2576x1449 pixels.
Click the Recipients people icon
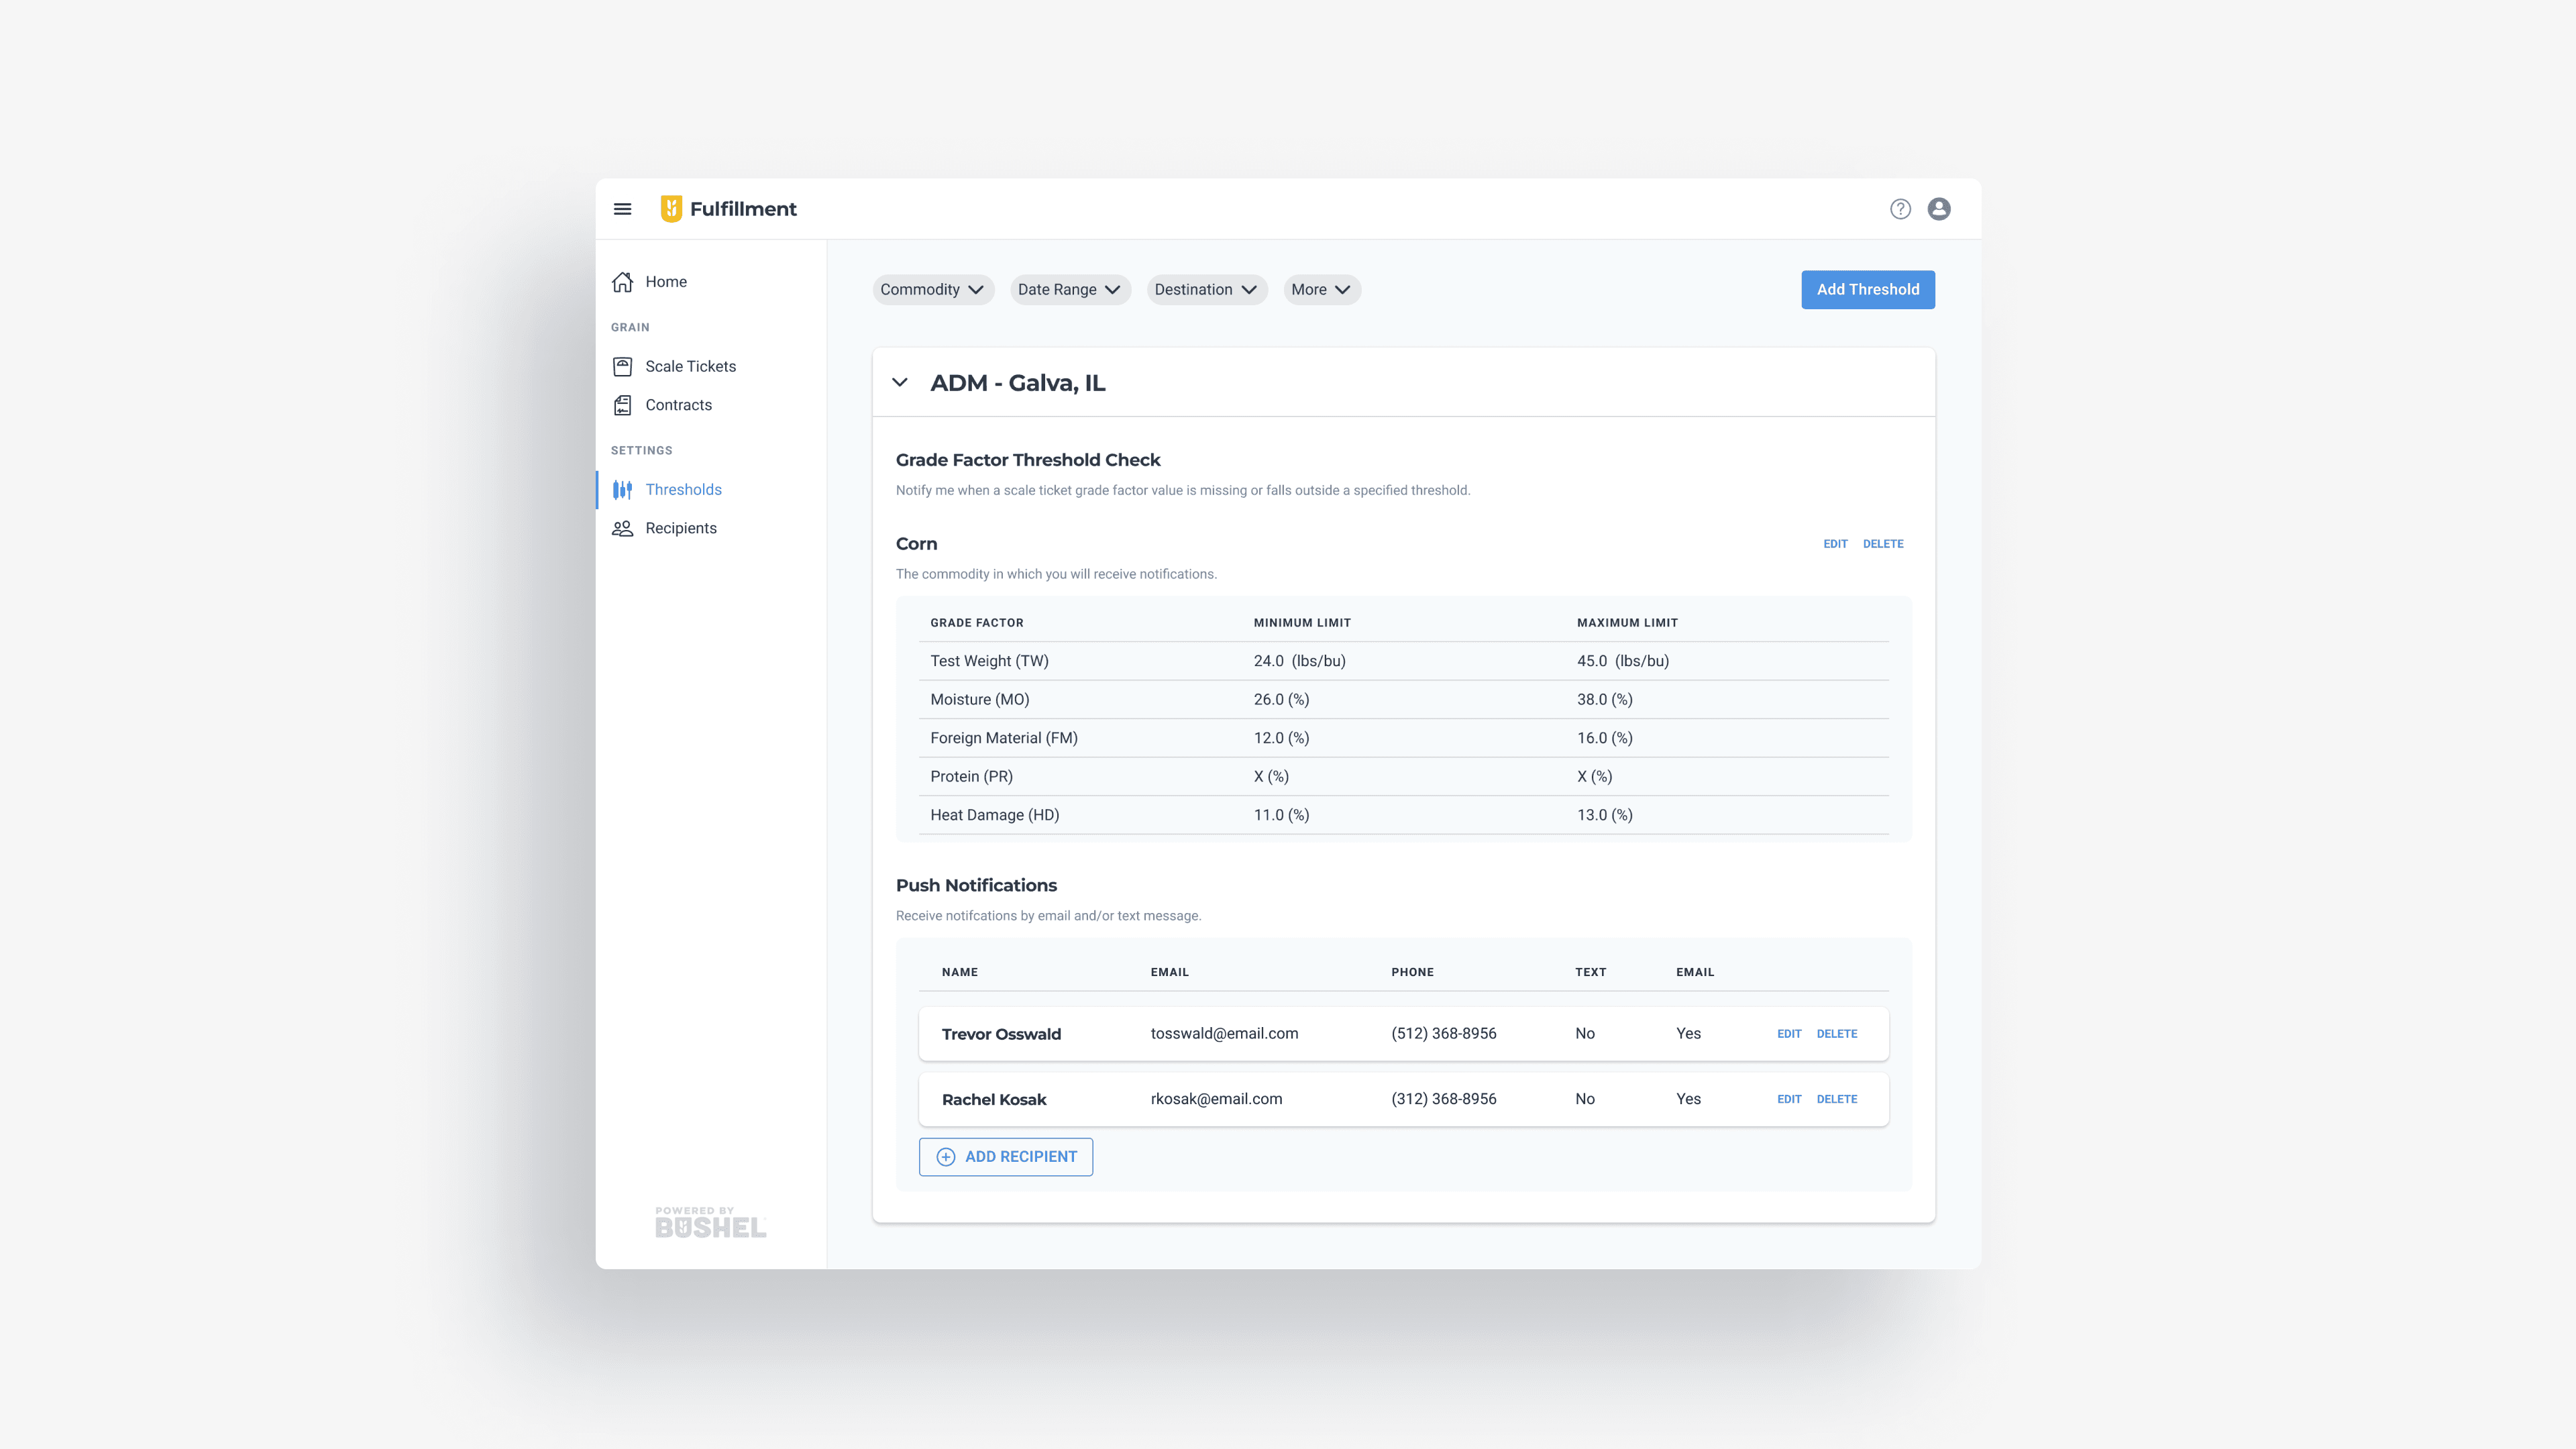click(623, 528)
